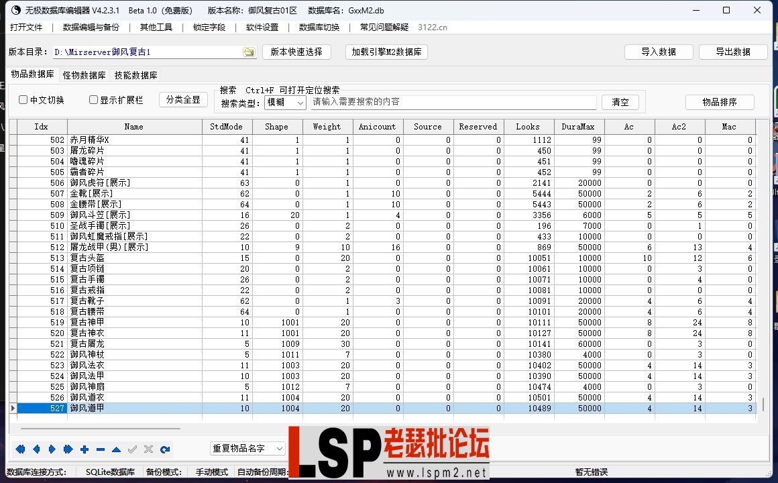Toggle the 中文切换 checkbox
Viewport: 778px width, 483px height.
[23, 100]
